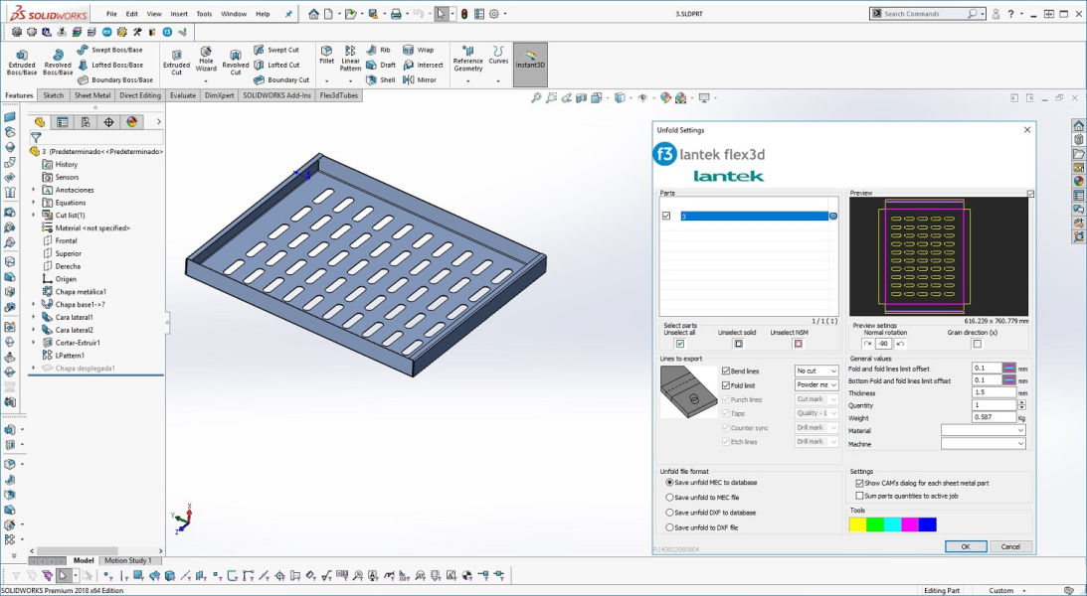Image resolution: width=1087 pixels, height=596 pixels.
Task: Open the Revolved Cut tool
Action: pyautogui.click(x=236, y=62)
